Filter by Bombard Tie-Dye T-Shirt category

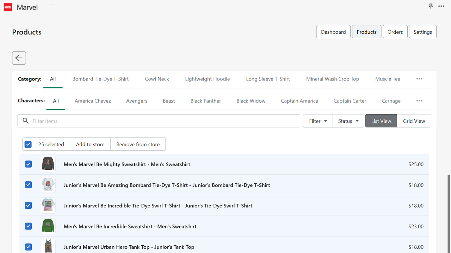click(100, 79)
